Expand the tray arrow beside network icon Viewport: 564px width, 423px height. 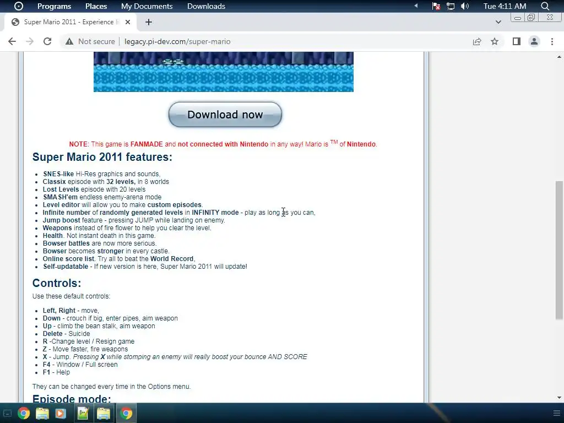pyautogui.click(x=416, y=6)
